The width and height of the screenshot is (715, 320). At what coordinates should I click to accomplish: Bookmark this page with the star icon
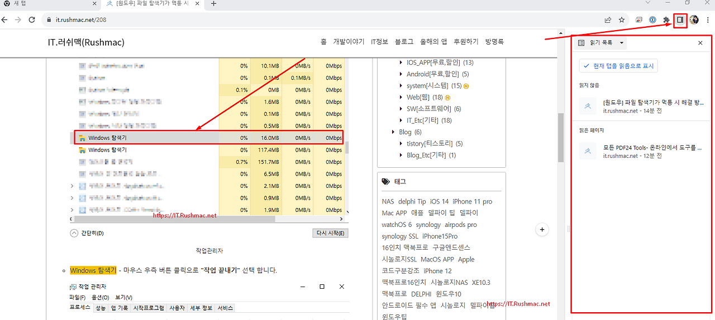click(x=622, y=20)
